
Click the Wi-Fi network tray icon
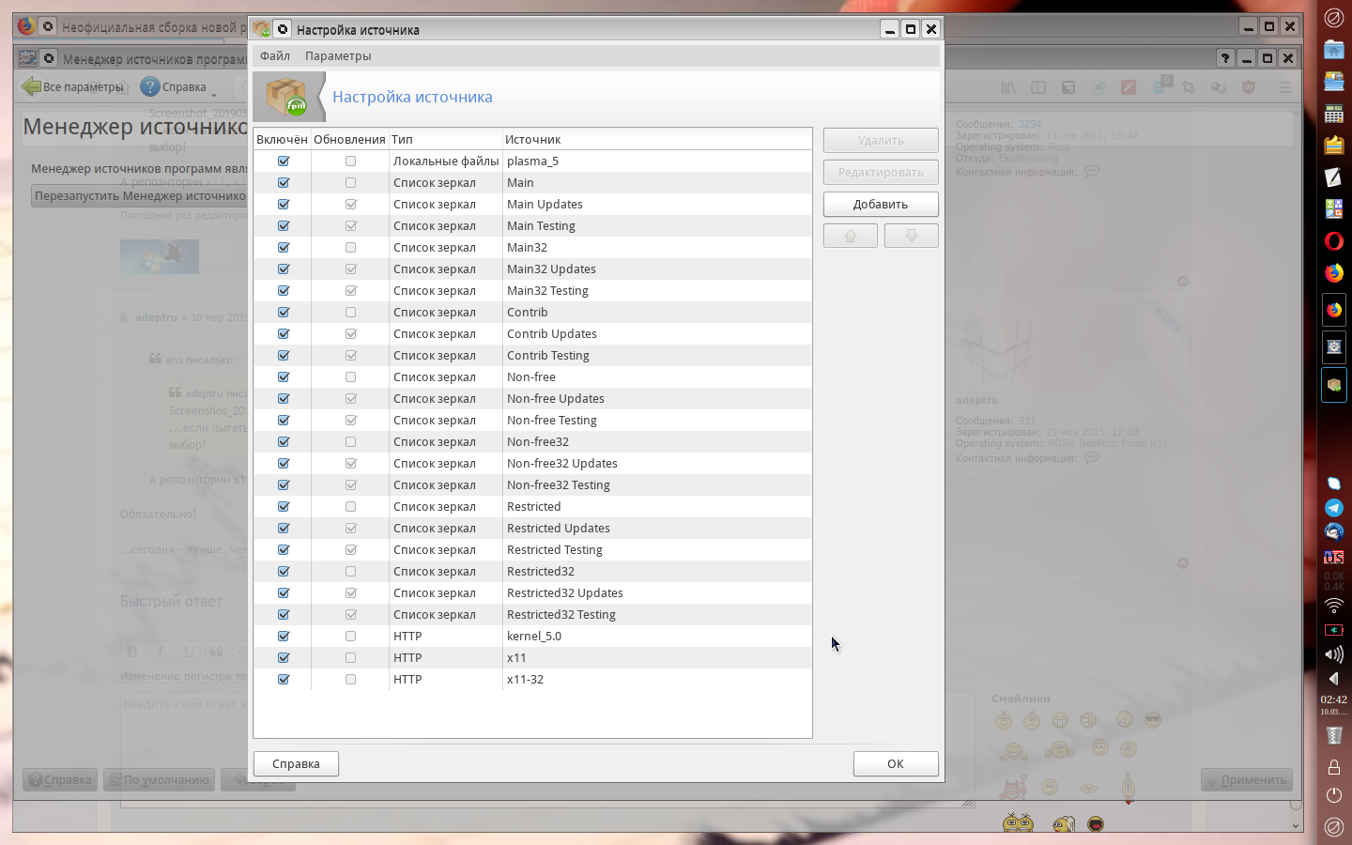[x=1333, y=606]
